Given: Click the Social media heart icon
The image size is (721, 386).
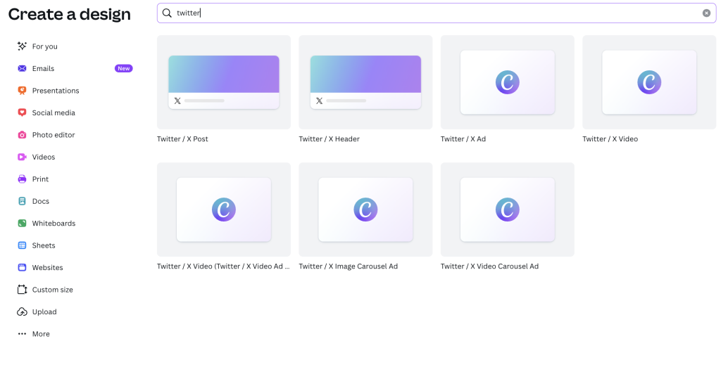Looking at the screenshot, I should tap(22, 112).
